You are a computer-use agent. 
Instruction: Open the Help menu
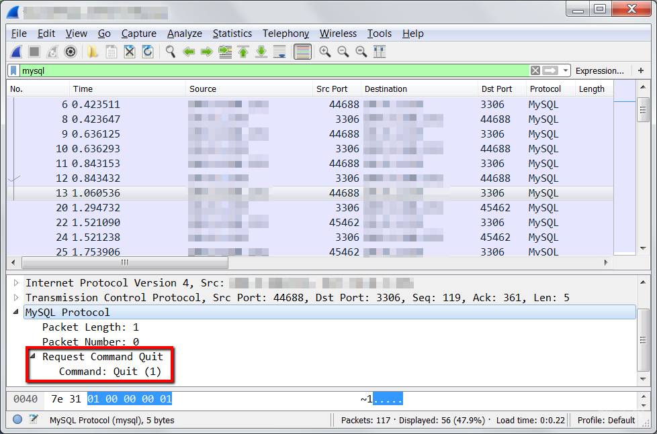[412, 34]
